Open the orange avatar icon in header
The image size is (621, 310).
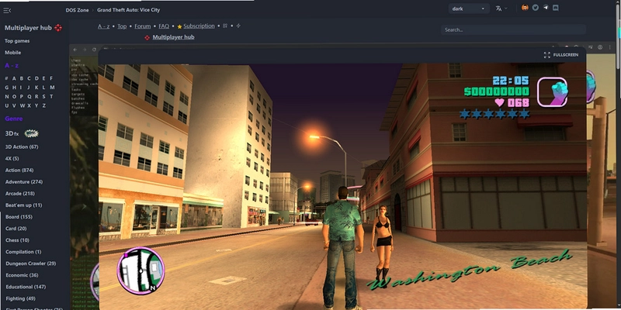tap(525, 8)
